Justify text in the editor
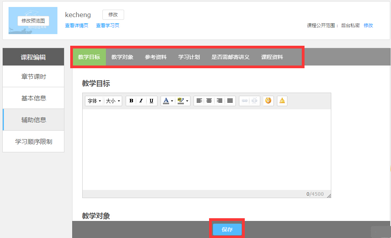This screenshot has width=391, height=238. point(230,101)
